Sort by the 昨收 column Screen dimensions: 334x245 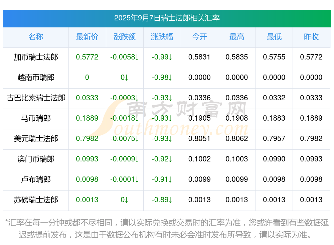311,37
